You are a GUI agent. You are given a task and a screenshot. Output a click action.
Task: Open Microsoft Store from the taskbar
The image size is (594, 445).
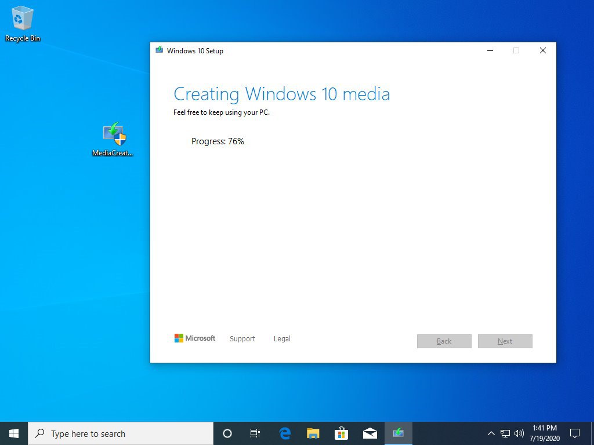(341, 433)
